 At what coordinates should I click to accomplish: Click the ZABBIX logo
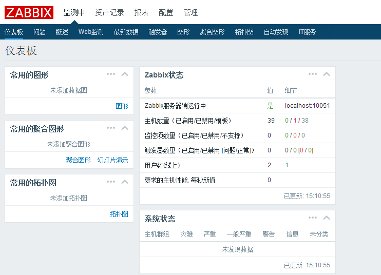tap(29, 13)
